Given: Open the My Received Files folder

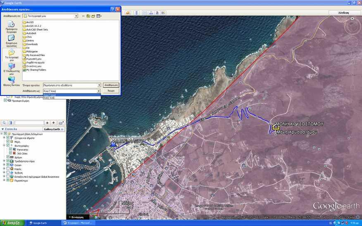Looking at the screenshot, I should click(x=34, y=55).
